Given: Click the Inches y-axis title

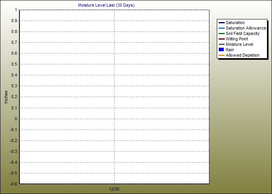Looking at the screenshot, I should click(6, 97).
